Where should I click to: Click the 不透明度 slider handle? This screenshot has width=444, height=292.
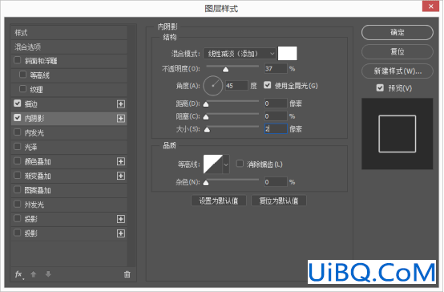(x=225, y=70)
